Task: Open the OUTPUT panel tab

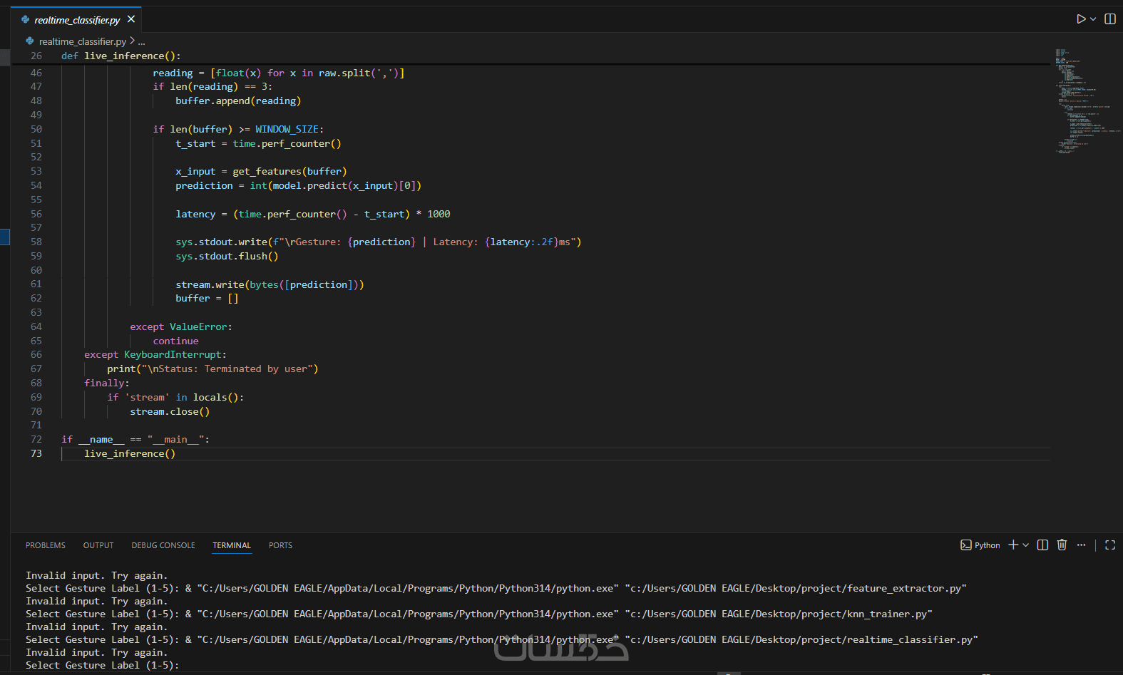Action: tap(98, 545)
